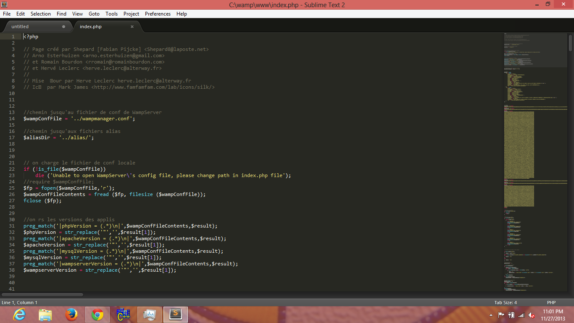
Task: Click the unsaved dot on the untitled tab
Action: [64, 26]
